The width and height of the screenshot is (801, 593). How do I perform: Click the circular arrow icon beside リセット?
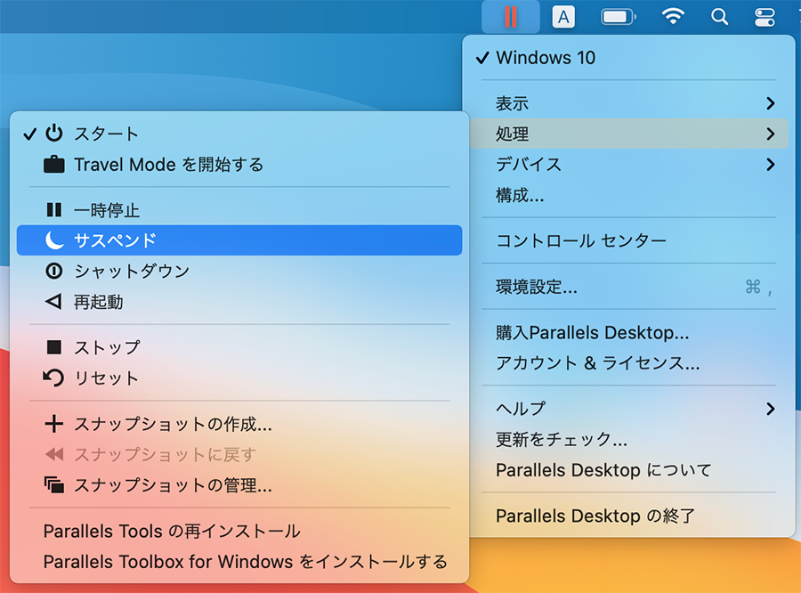(53, 378)
